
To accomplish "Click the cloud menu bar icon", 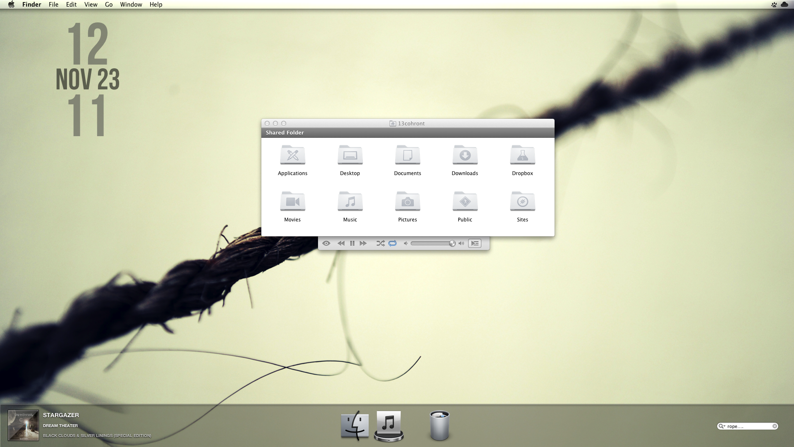I will [x=784, y=5].
